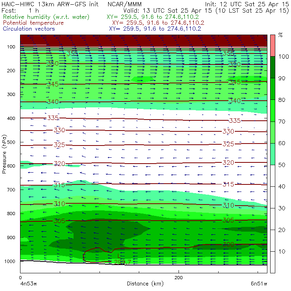Select the "Init: 12 UTC Sat 25 Apr 15" text

point(247,4)
